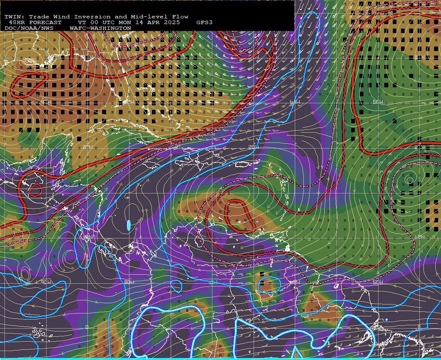Click the streamline vortex center in the eastern Atlantic
Viewport: 441px width, 360px height.
409,180
